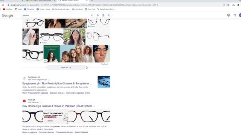Viewport: 241px width, 135px height.
Task: Clear the search box with the X
Action: (x=92, y=15)
